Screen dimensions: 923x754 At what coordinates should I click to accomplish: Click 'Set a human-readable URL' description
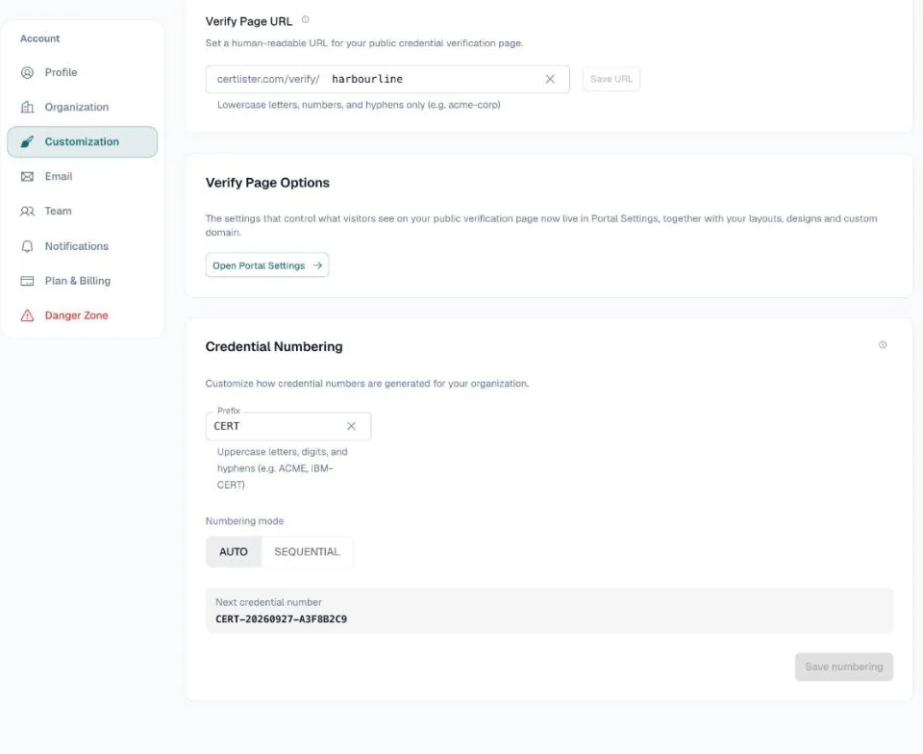point(364,43)
